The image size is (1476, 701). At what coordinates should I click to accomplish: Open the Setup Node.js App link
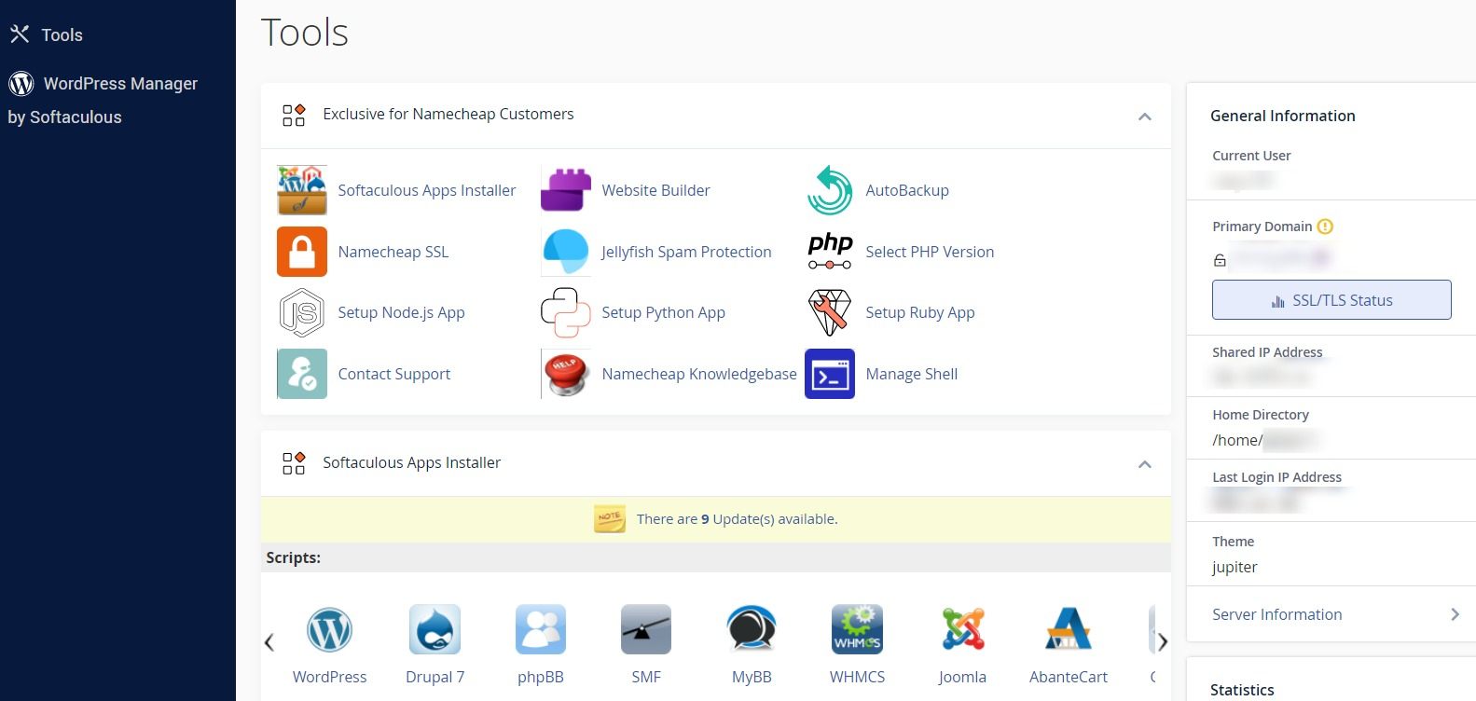point(401,312)
